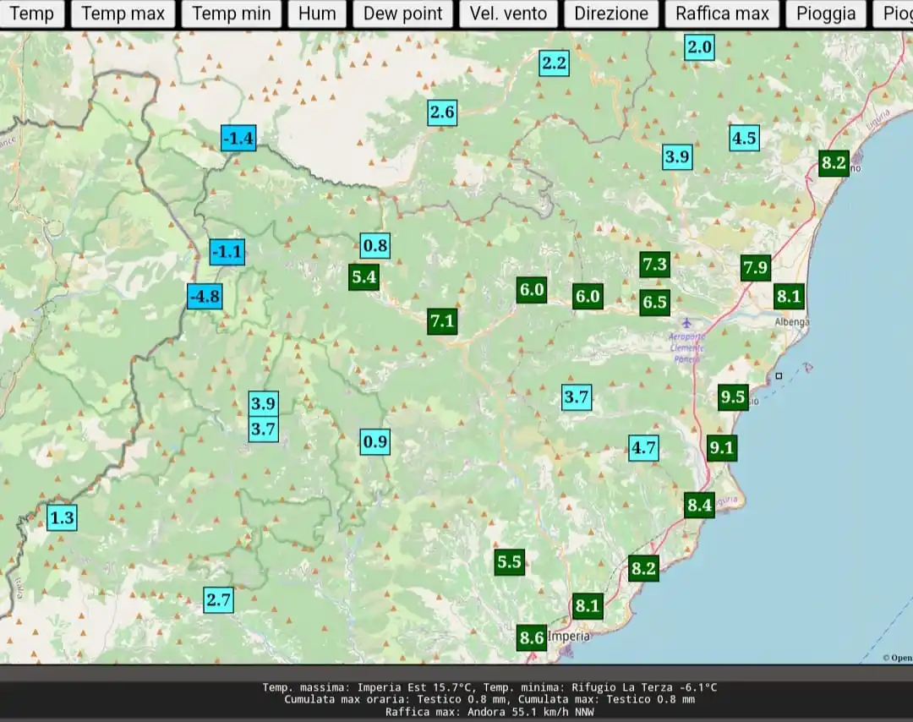Screen dimensions: 913x722
Task: Open the Dew point view
Action: tap(403, 14)
